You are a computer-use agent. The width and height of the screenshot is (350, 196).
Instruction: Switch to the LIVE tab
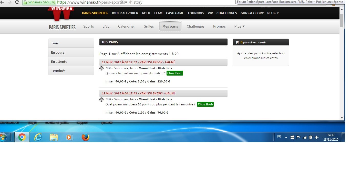pyautogui.click(x=106, y=26)
